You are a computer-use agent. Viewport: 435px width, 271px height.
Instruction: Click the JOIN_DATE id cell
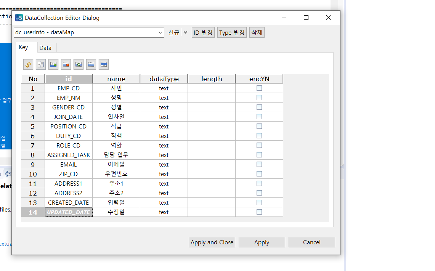[69, 117]
